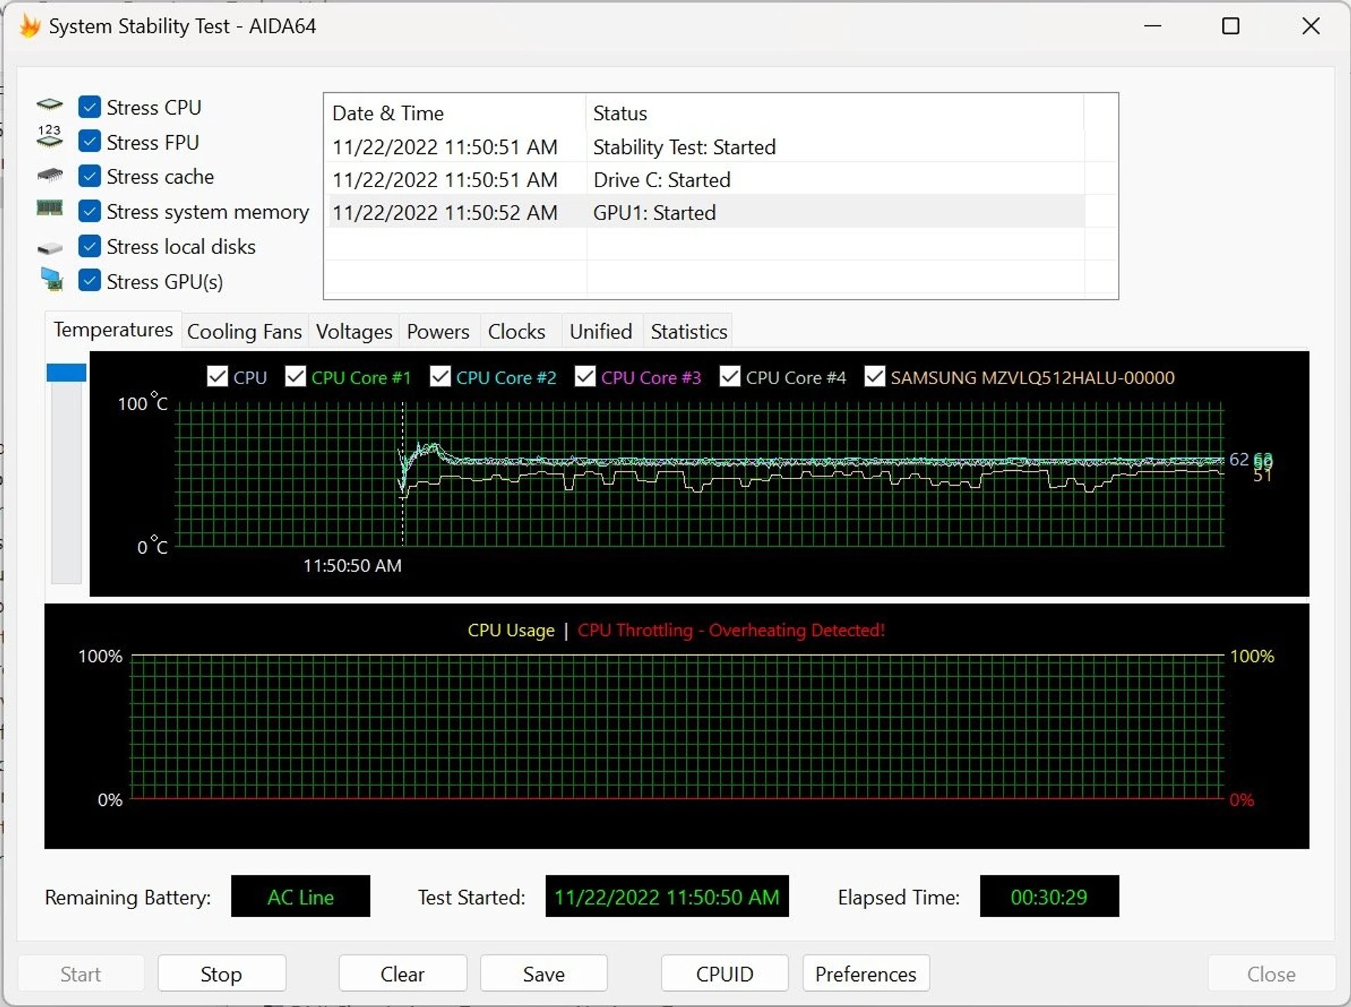Click the FPU 123 chip icon
Viewport: 1351px width, 1007px height.
point(49,139)
